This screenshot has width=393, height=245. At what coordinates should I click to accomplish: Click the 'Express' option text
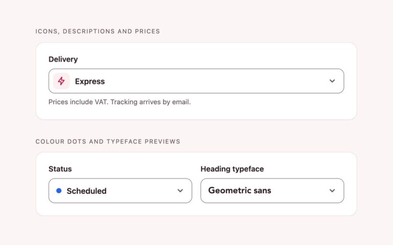(90, 82)
